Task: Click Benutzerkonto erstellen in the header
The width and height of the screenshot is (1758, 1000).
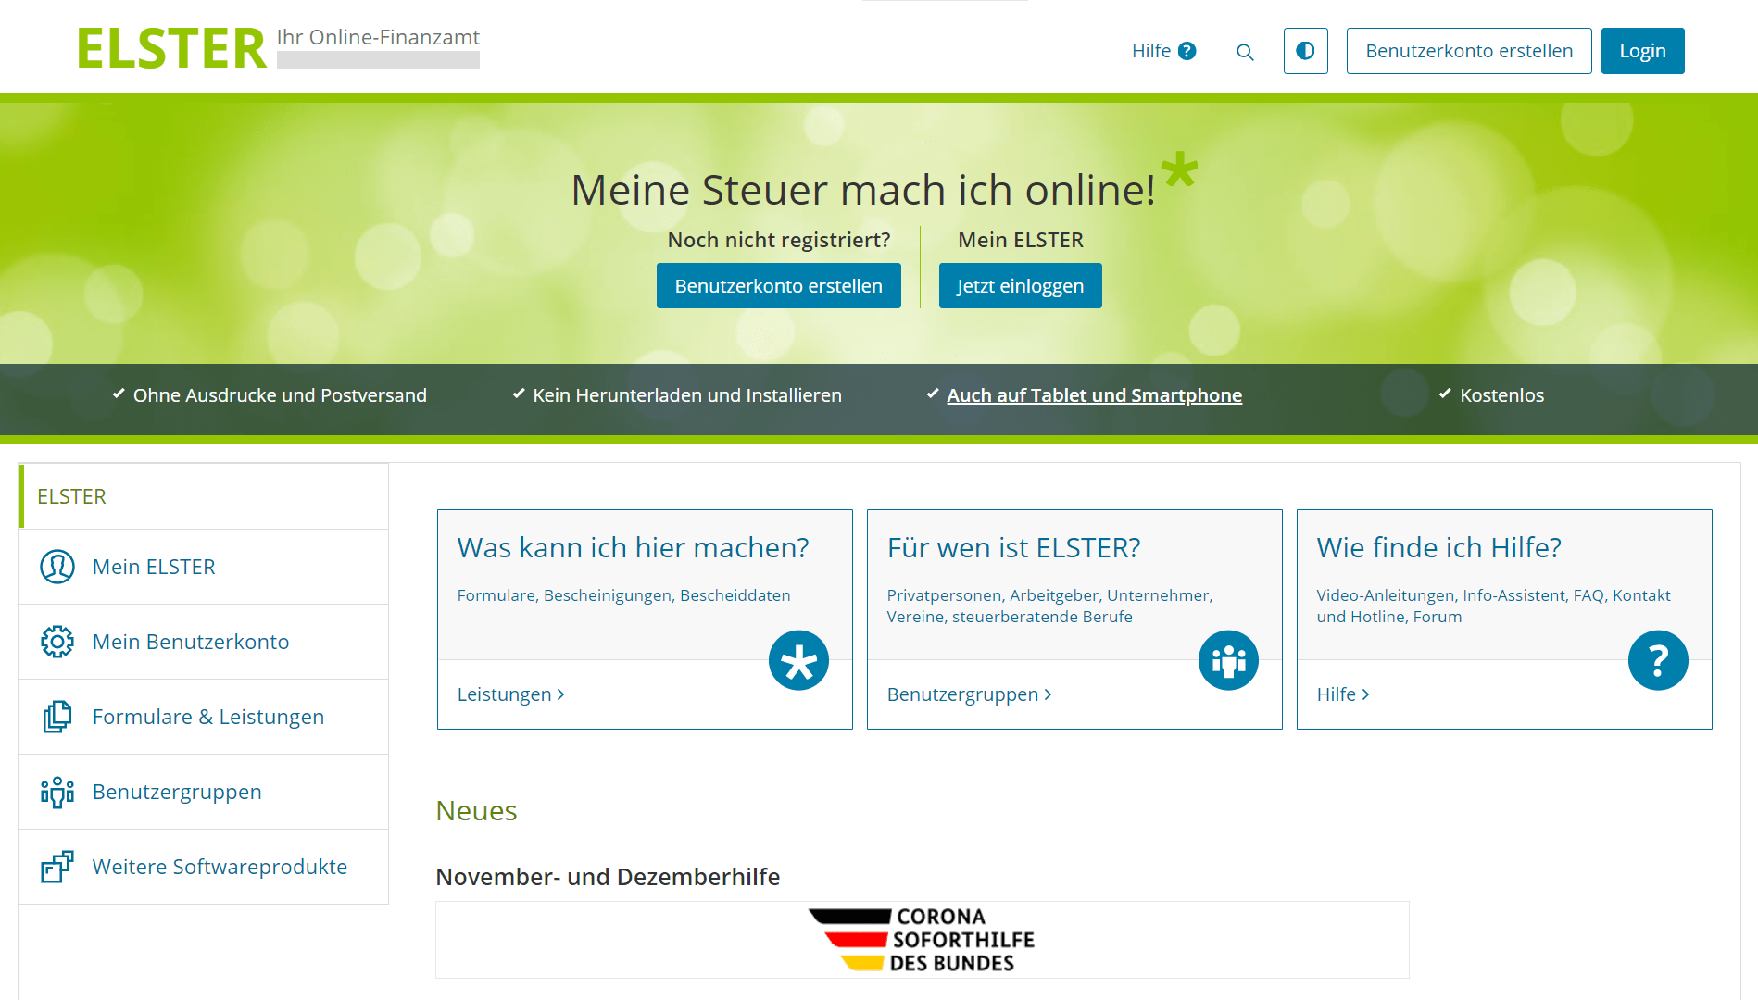Action: click(1469, 51)
